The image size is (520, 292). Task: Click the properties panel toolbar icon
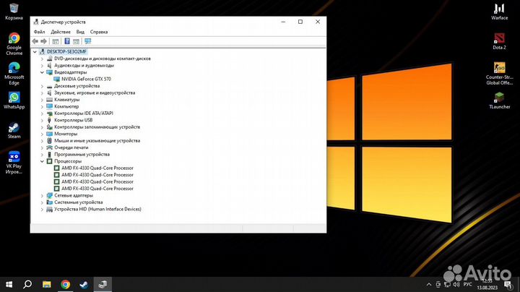(x=76, y=41)
